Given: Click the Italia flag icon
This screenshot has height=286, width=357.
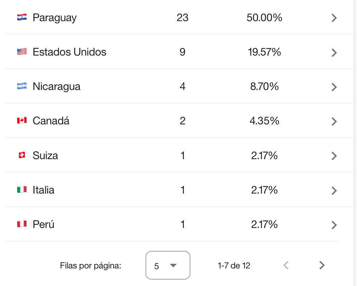Looking at the screenshot, I should pos(22,190).
